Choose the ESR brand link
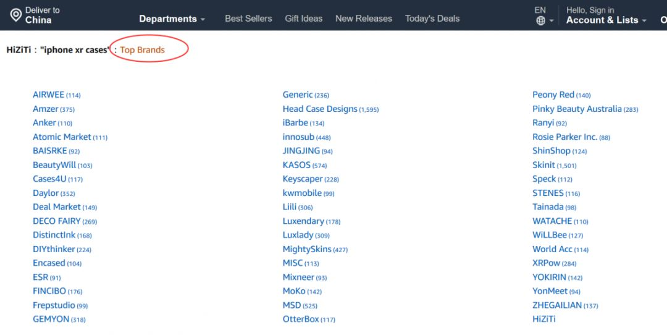The width and height of the screenshot is (667, 335). pos(40,278)
